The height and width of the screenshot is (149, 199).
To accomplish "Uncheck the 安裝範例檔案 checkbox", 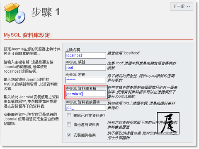I will coord(69,135).
